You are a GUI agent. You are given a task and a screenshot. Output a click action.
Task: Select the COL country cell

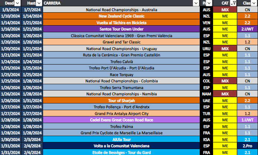(x=206, y=81)
